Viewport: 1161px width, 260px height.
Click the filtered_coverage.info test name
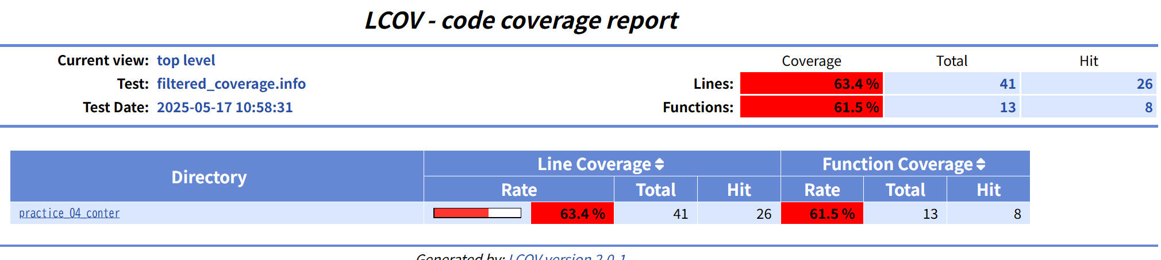231,84
